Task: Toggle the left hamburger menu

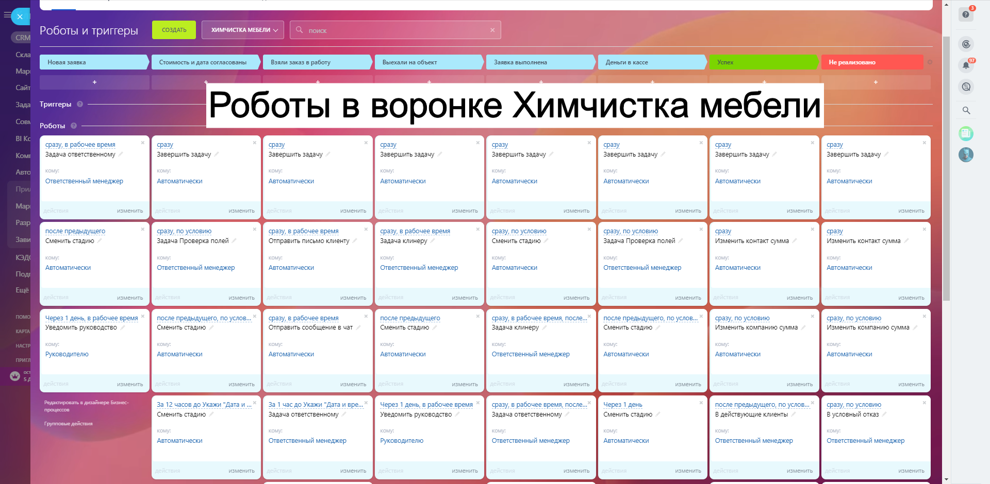Action: (x=7, y=15)
